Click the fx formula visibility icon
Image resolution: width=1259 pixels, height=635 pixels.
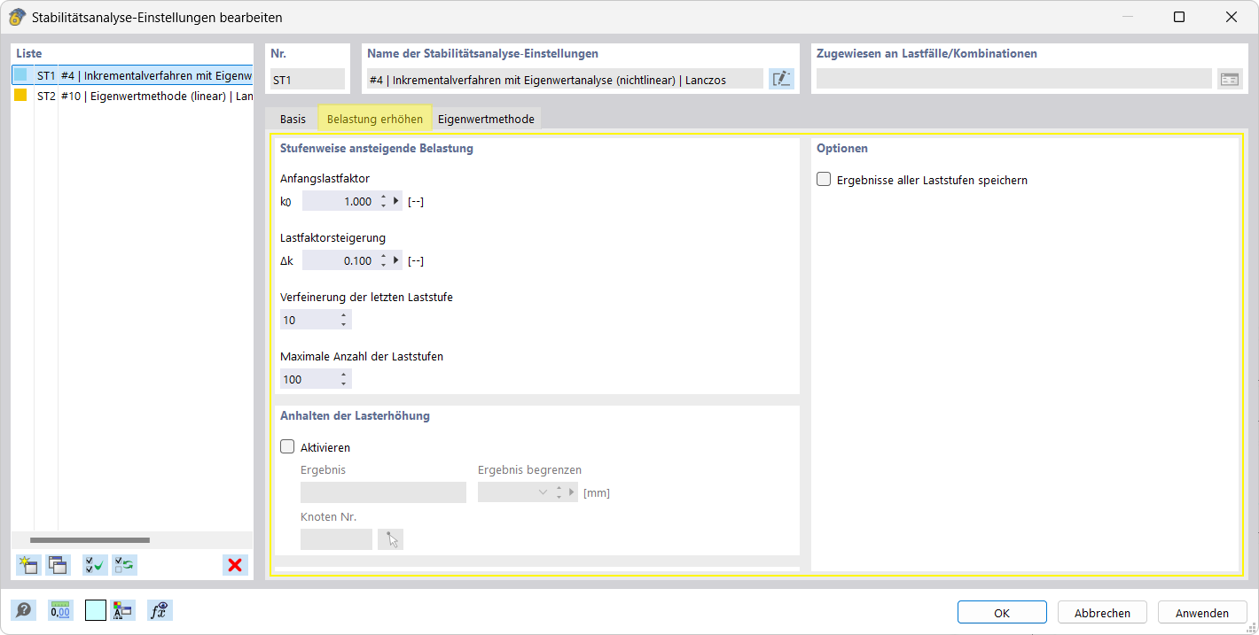(x=160, y=610)
